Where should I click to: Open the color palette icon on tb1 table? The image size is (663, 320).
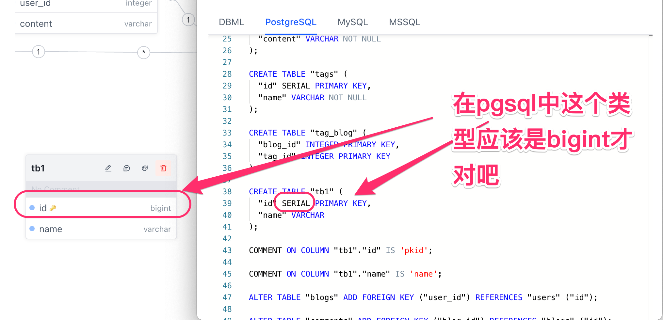(x=145, y=168)
